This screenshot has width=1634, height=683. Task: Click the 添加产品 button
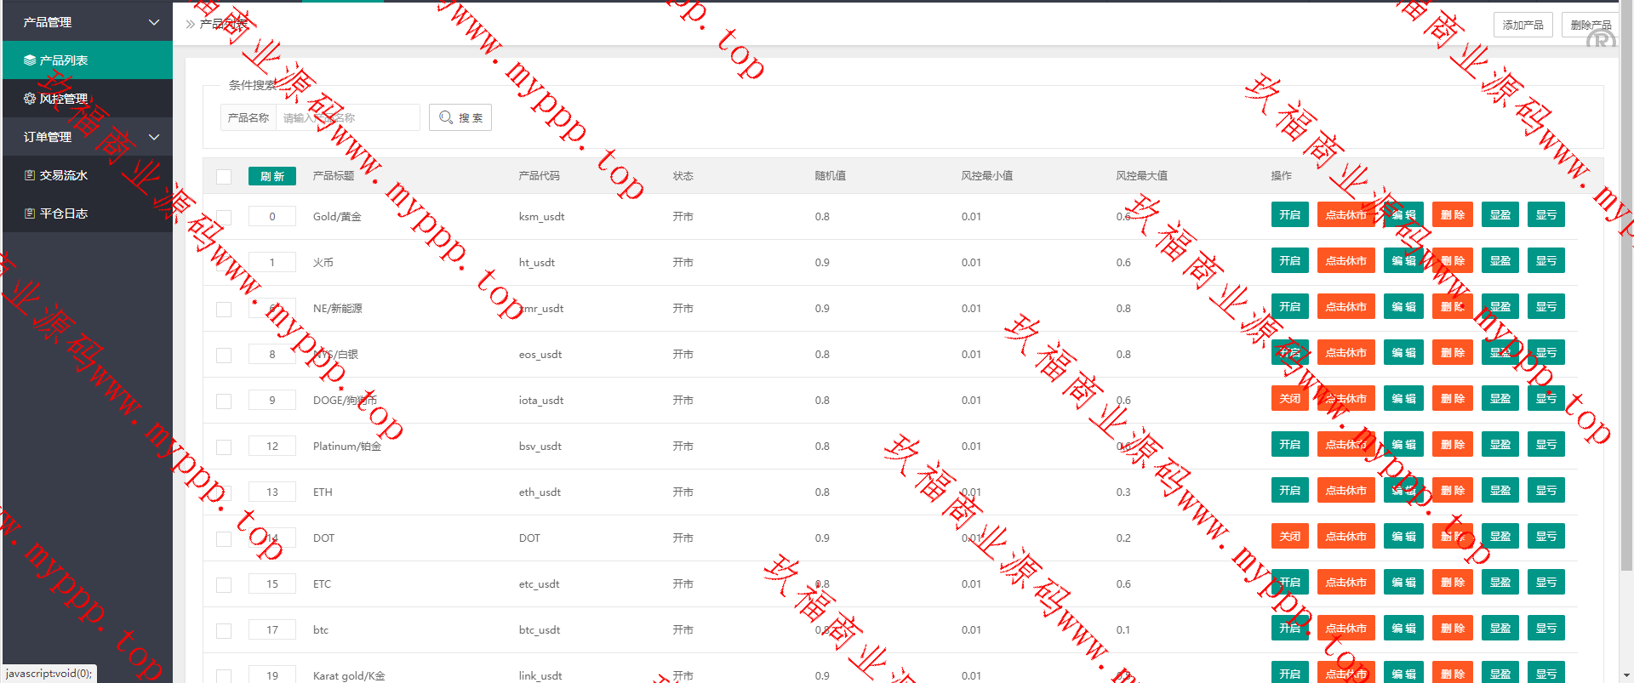click(1523, 25)
